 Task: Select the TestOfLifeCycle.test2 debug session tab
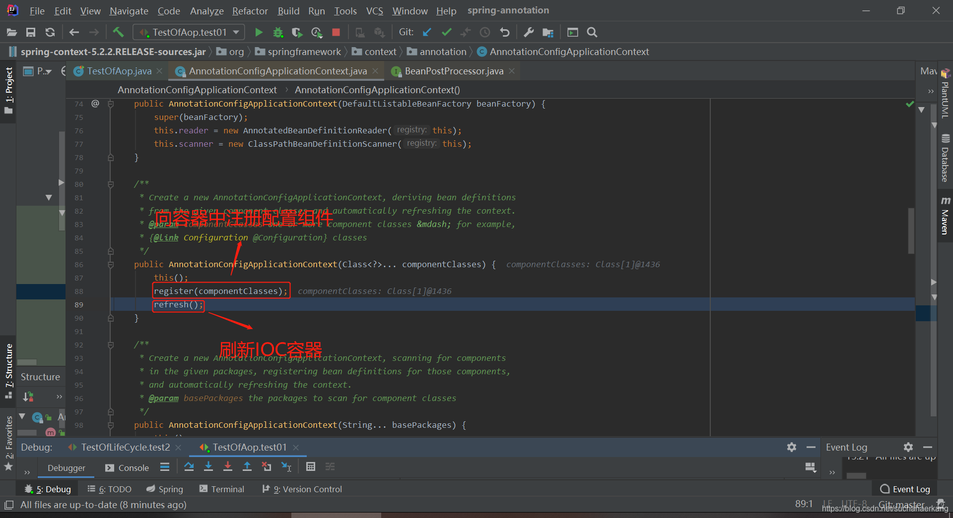click(126, 447)
